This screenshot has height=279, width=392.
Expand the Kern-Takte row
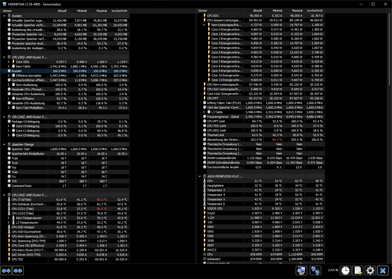coord(9,66)
